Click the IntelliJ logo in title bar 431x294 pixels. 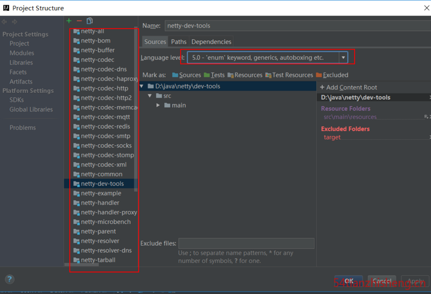6,8
